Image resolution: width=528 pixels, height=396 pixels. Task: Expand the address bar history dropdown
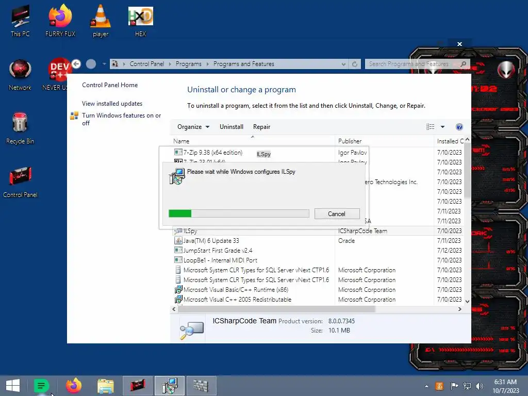click(343, 64)
